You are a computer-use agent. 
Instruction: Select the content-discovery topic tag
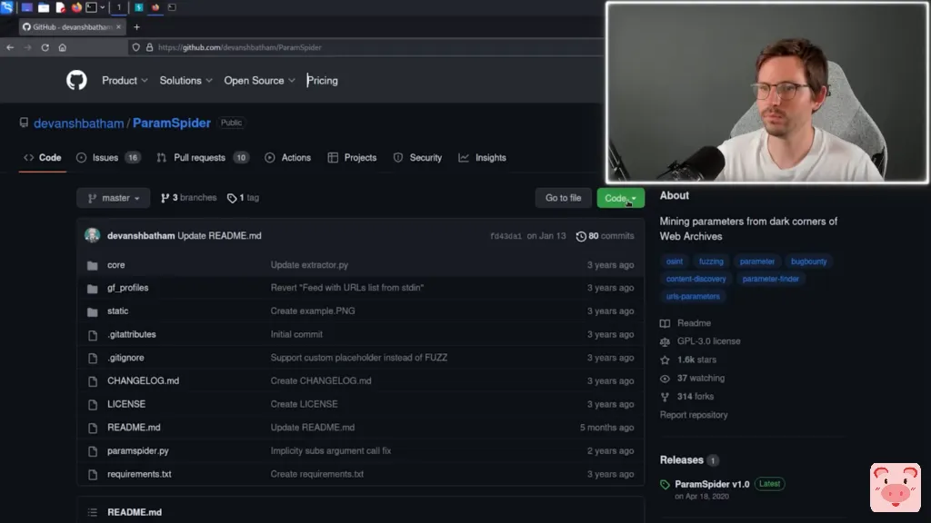coord(696,279)
